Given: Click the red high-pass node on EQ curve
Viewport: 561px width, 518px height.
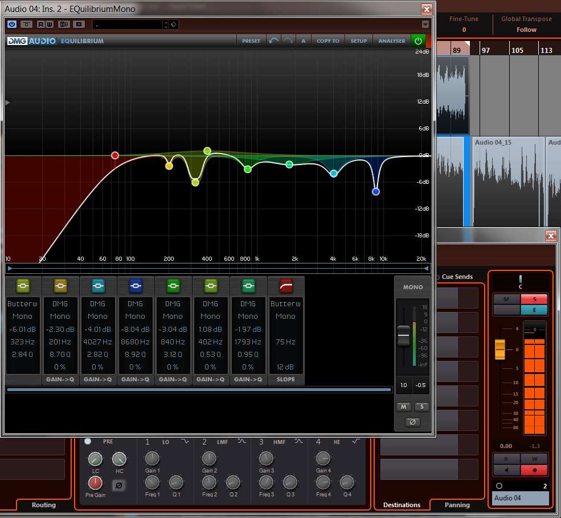Looking at the screenshot, I should tap(115, 155).
